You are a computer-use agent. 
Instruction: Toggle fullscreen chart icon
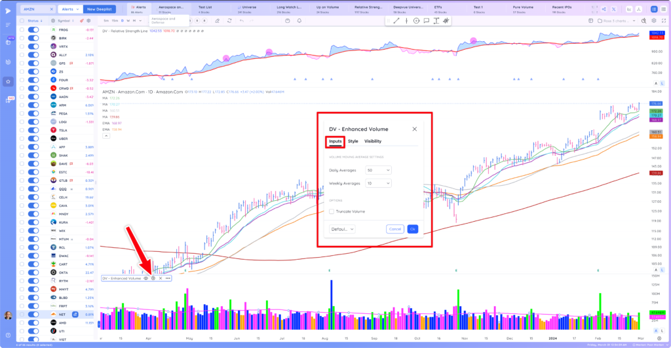(x=664, y=20)
